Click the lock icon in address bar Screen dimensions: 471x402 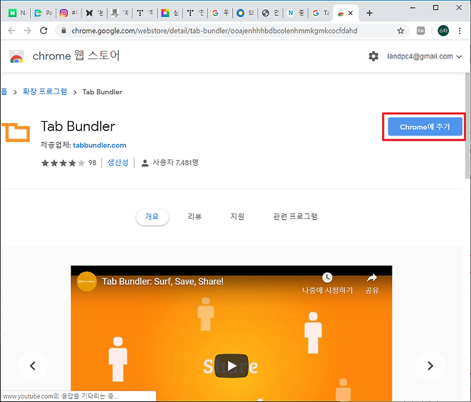[63, 31]
